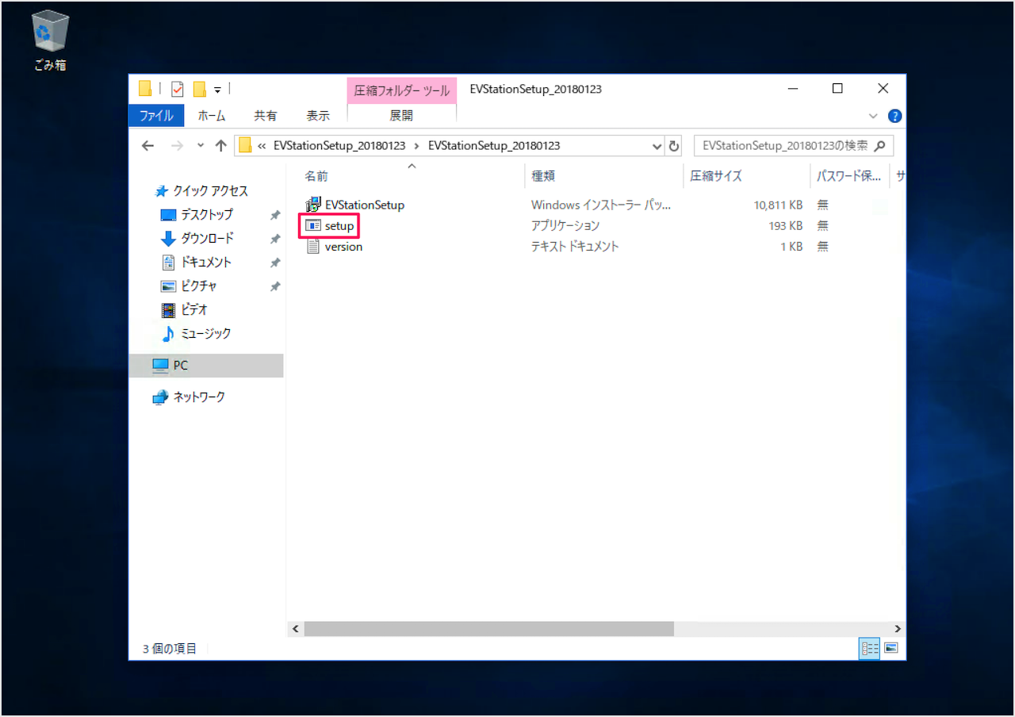Select the setup application file

coord(330,226)
